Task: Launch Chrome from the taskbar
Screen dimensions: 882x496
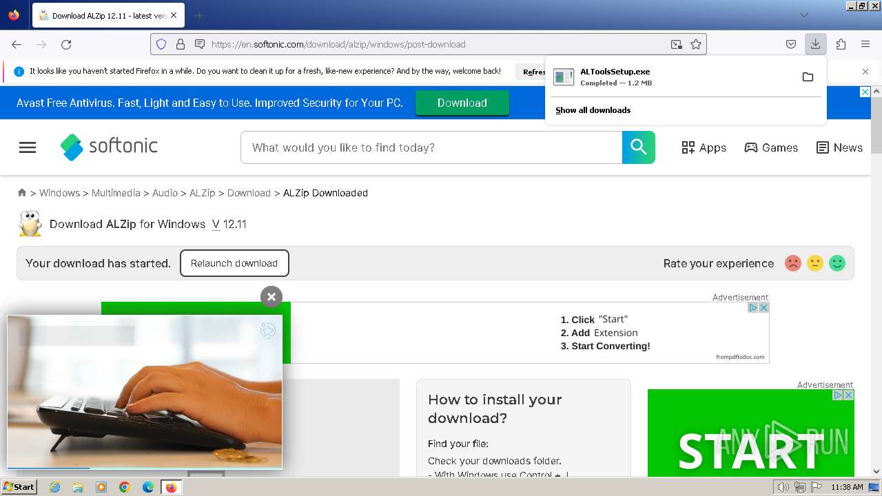Action: 125,487
